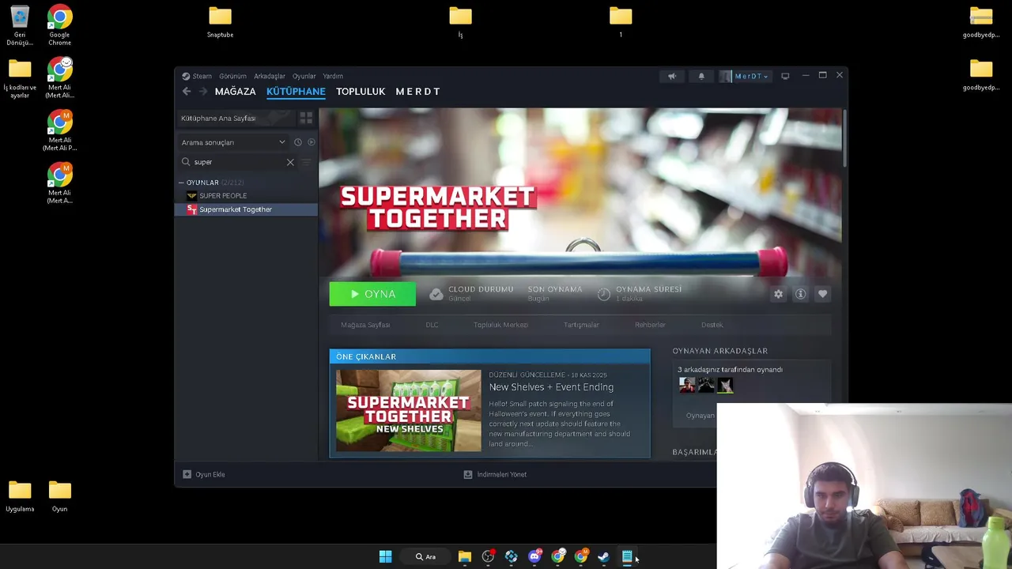The image size is (1012, 569).
Task: Open Mağaza Sayfası link
Action: [365, 325]
